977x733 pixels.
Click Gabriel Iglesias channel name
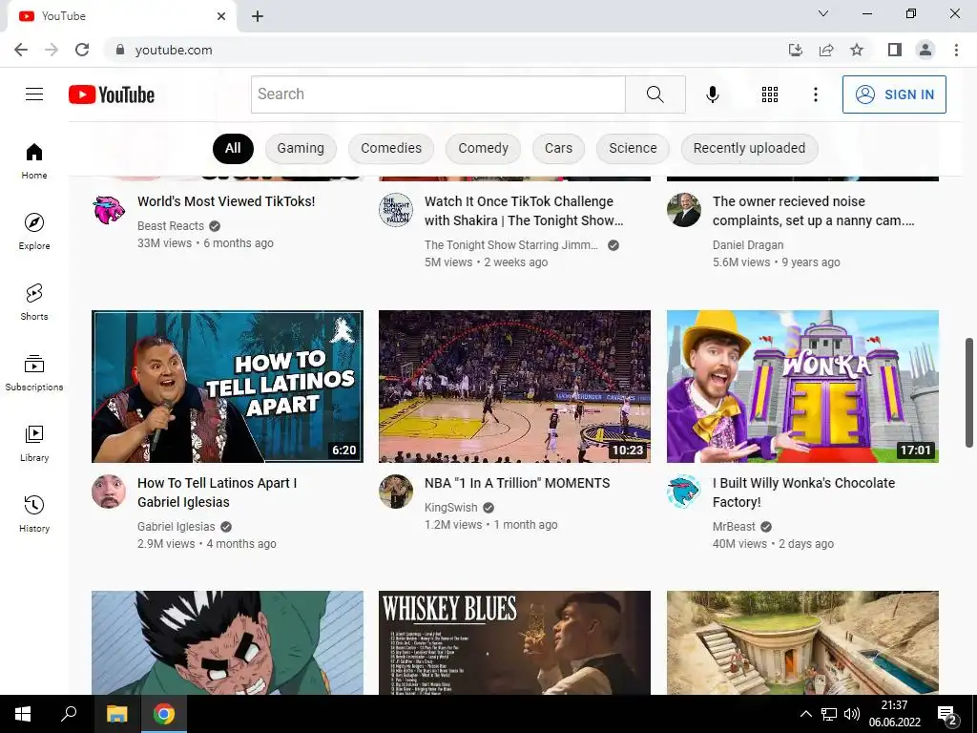pyautogui.click(x=177, y=527)
